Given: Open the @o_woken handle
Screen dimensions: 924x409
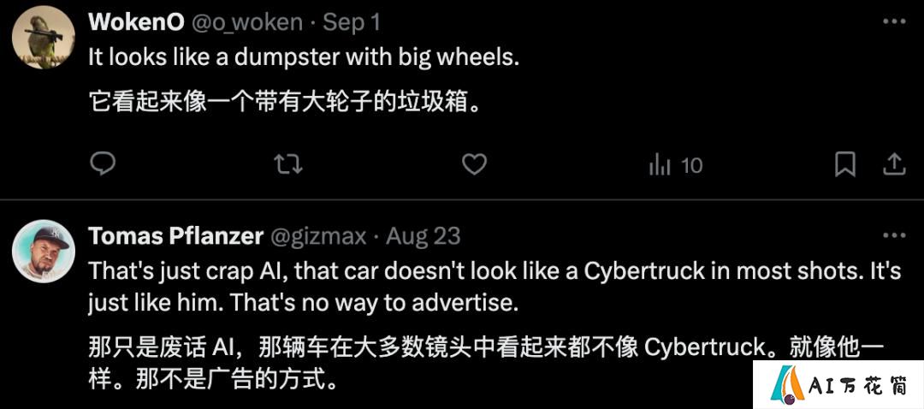Looking at the screenshot, I should coord(247,22).
